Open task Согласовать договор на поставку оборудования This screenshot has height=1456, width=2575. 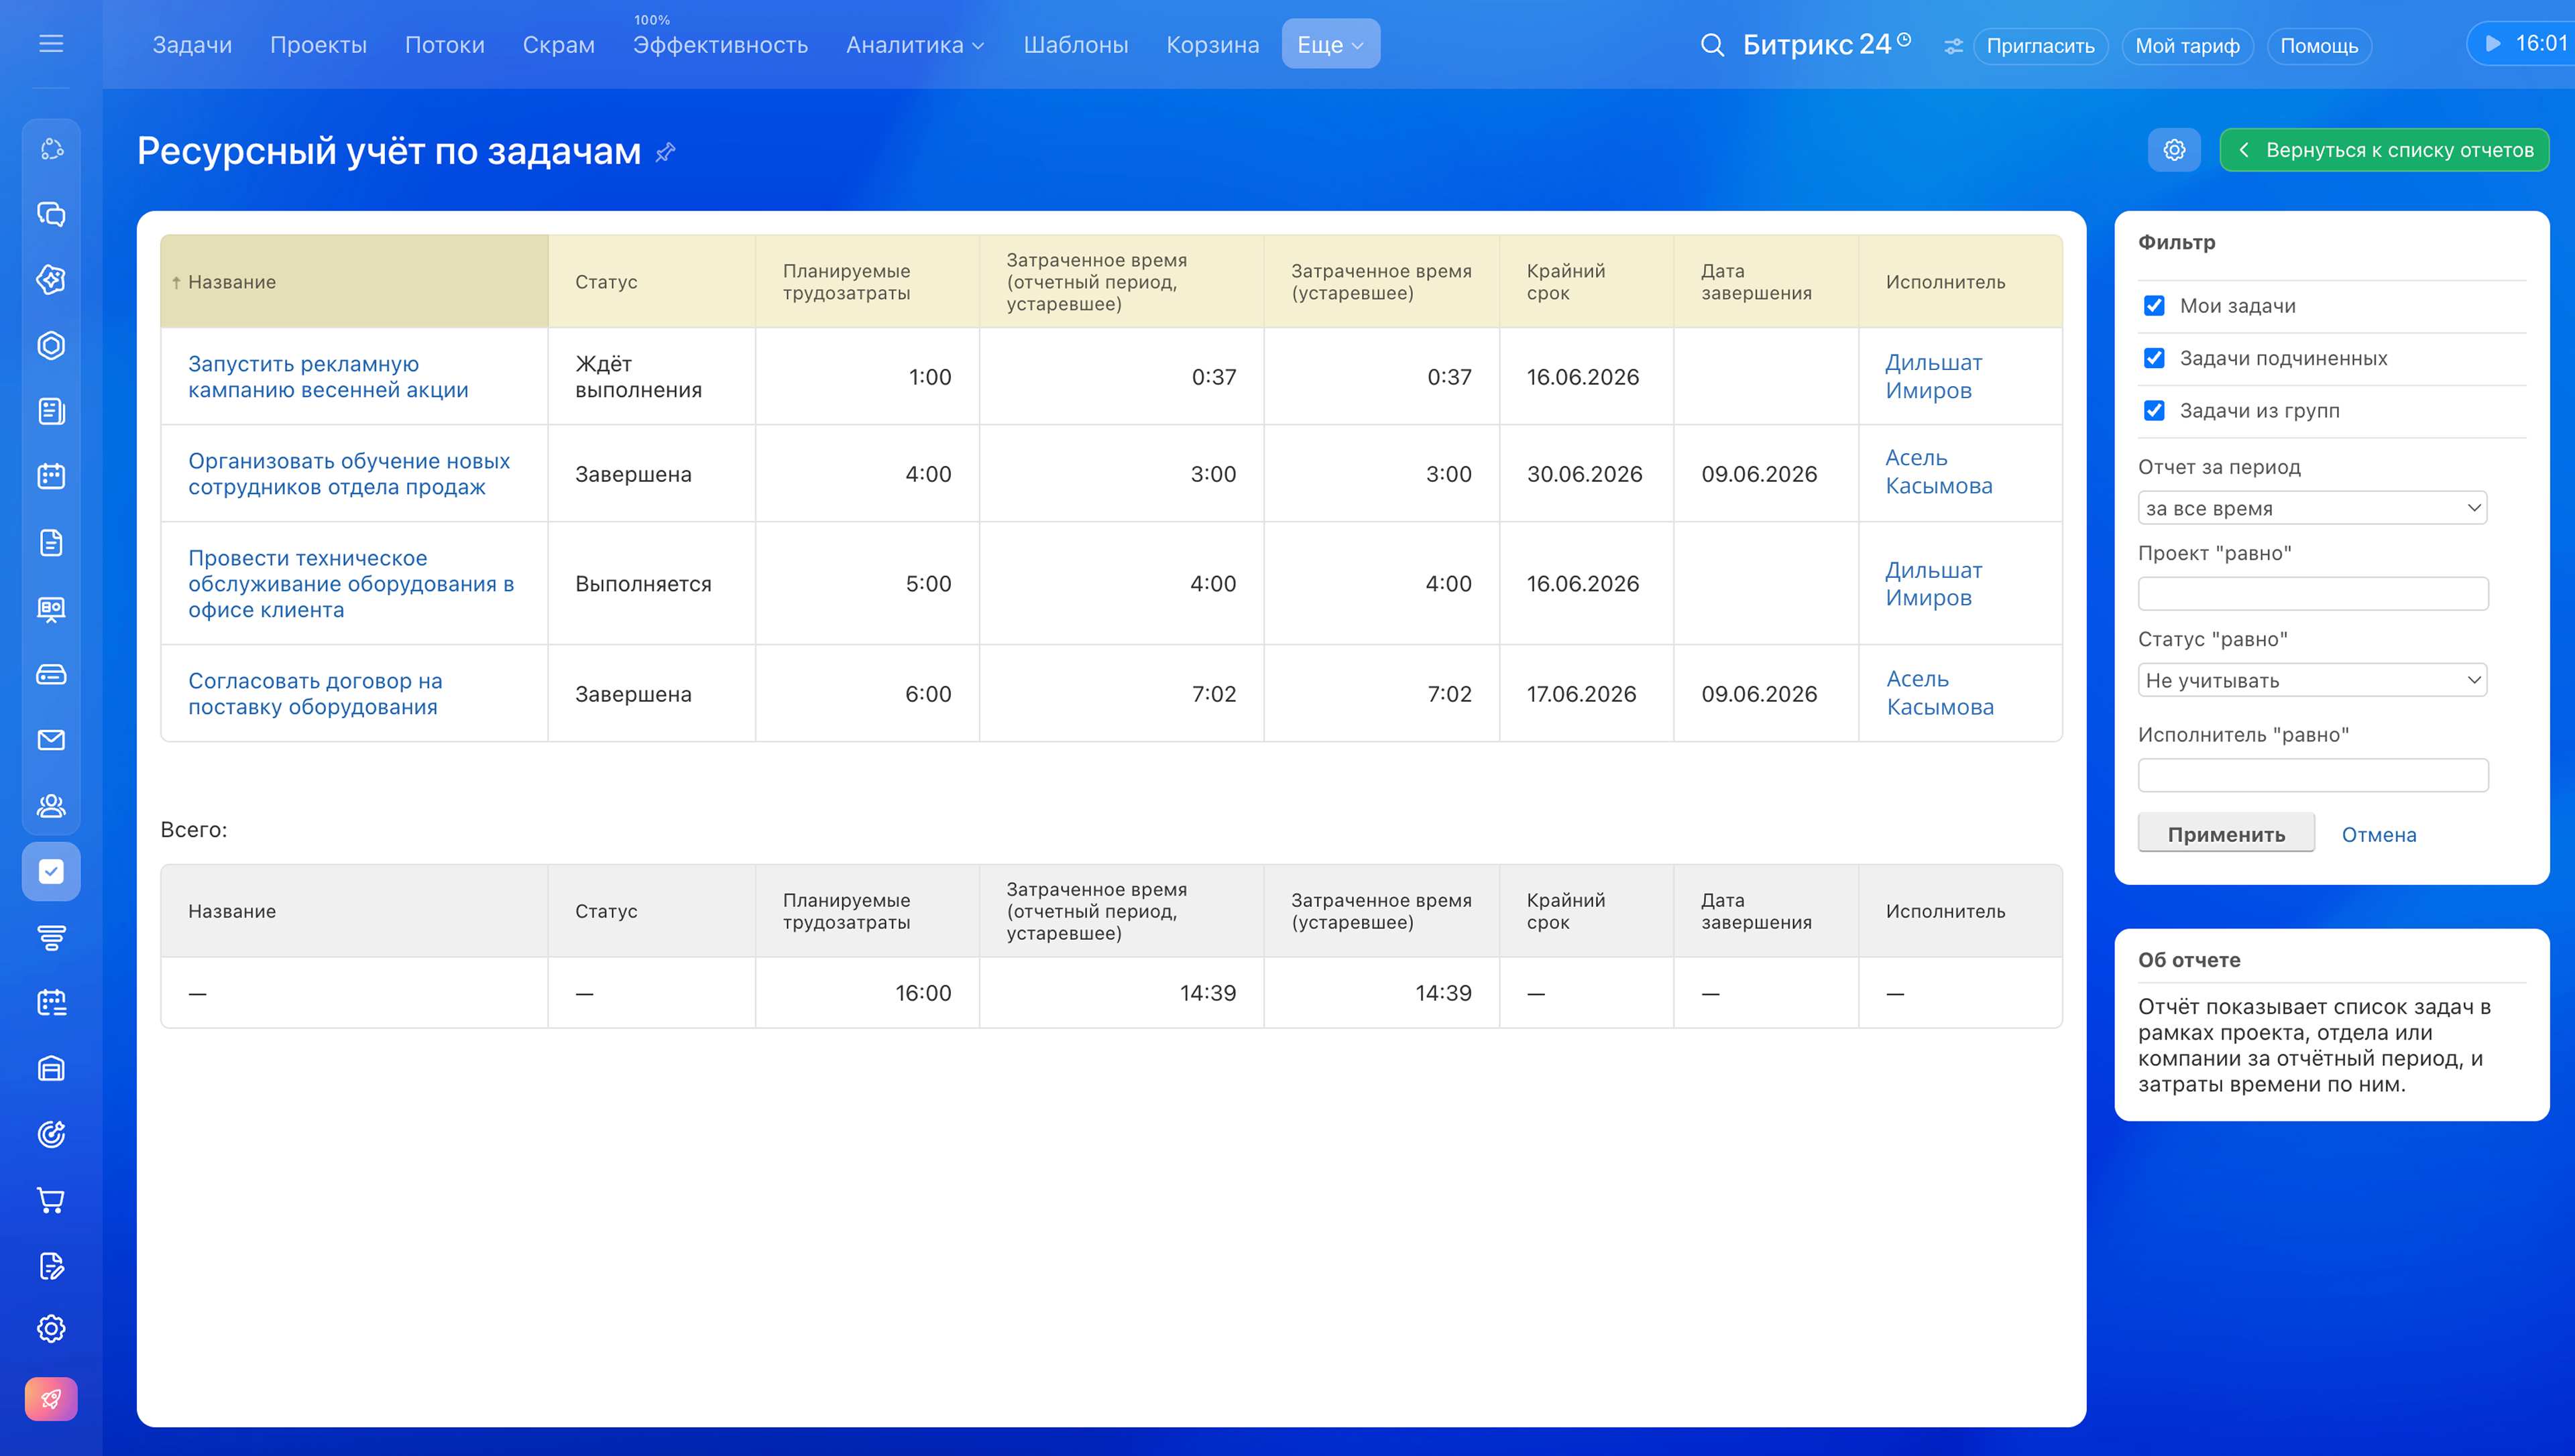coord(315,694)
